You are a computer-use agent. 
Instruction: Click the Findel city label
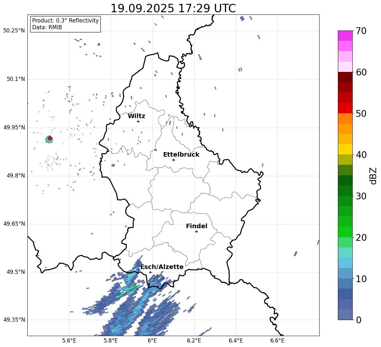tap(197, 226)
